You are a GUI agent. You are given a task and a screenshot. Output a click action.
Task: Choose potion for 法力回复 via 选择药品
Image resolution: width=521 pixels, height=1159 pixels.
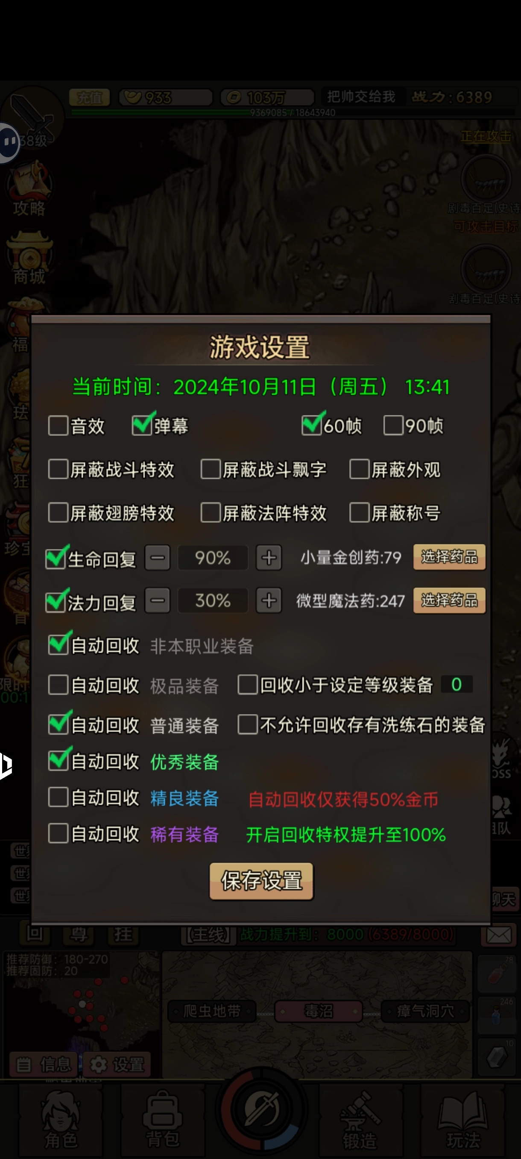pyautogui.click(x=449, y=600)
